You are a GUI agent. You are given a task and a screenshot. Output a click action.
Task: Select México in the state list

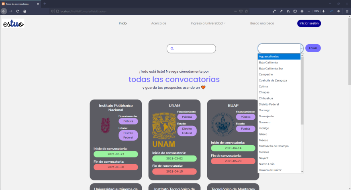[x=279, y=140]
